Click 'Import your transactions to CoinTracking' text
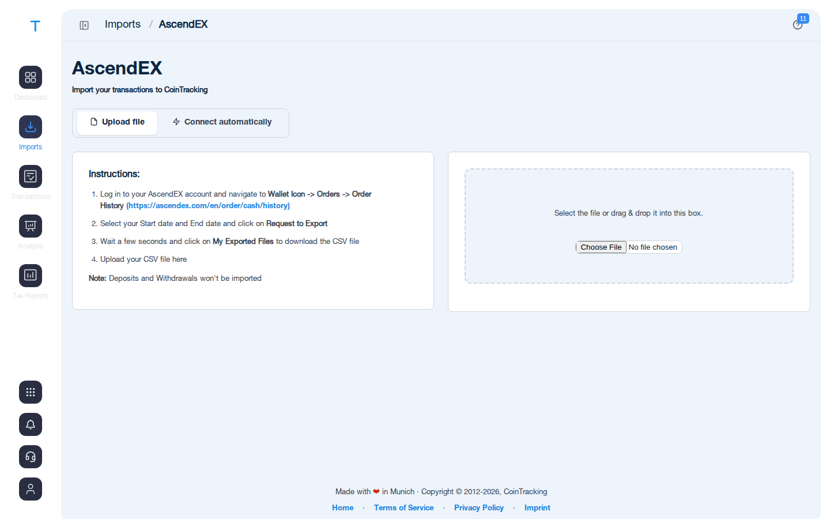Screen dimensions: 830x519 pos(140,90)
